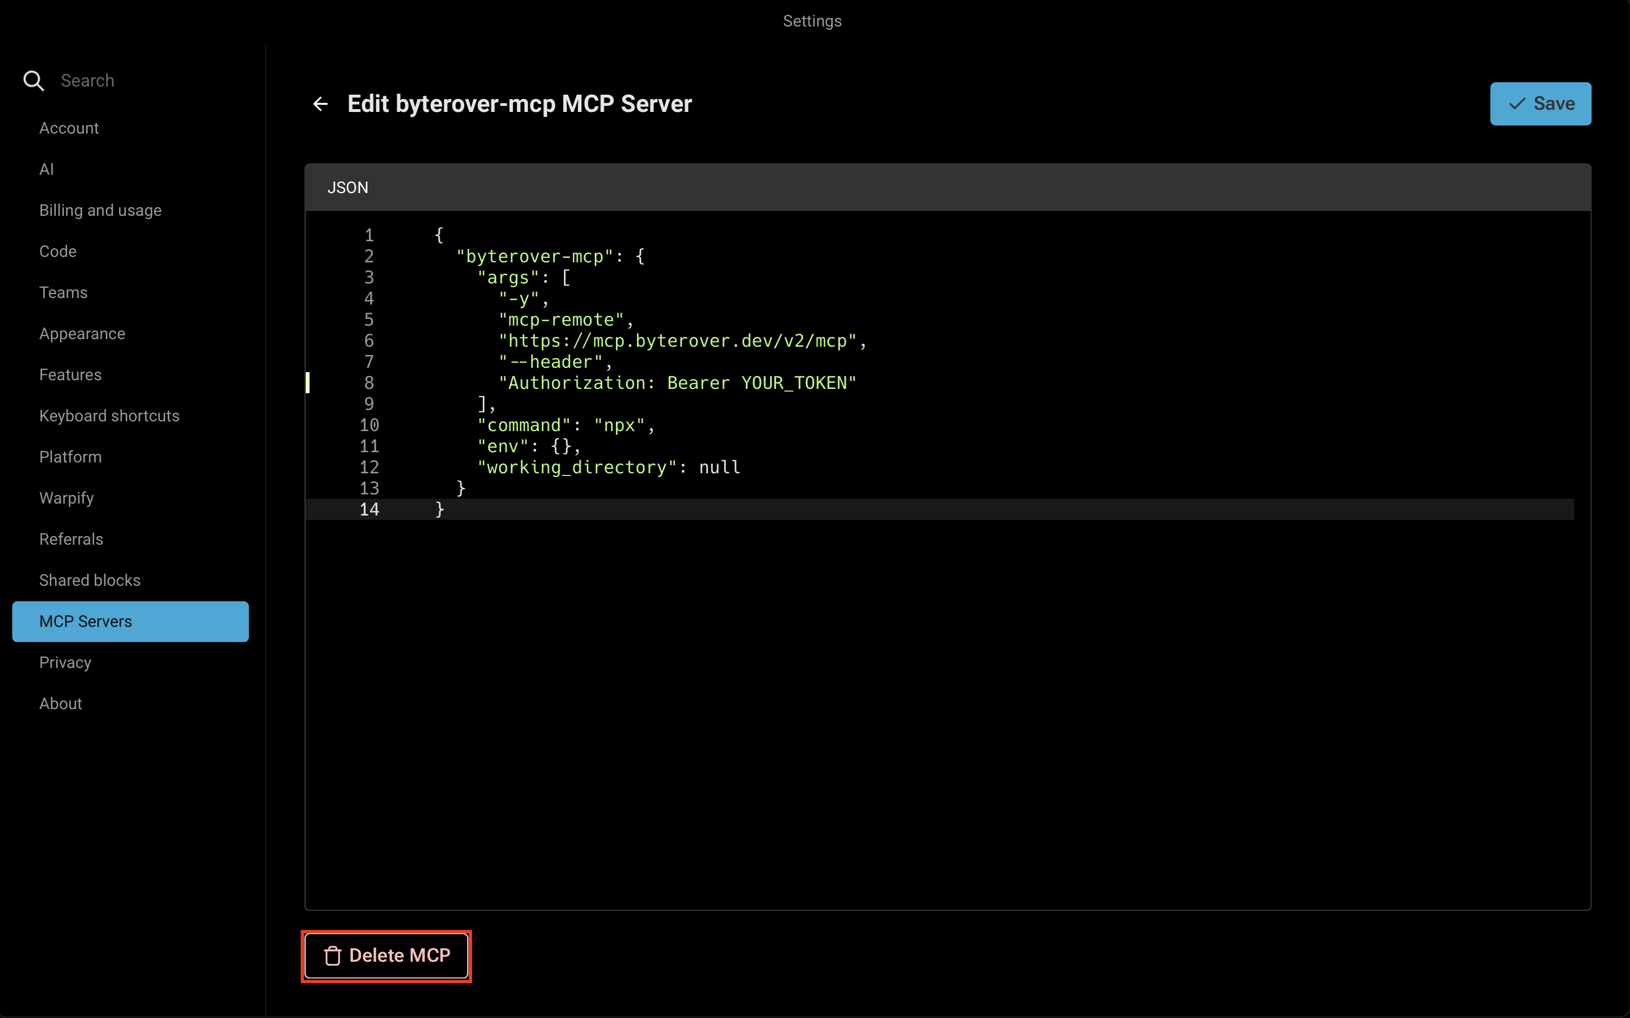The width and height of the screenshot is (1630, 1018).
Task: Click the checkmark icon on Save
Action: 1517,104
